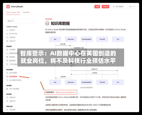The height and width of the screenshot is (115, 142).
Task: Click the globe icon for 联网模式
Action: 7,57
